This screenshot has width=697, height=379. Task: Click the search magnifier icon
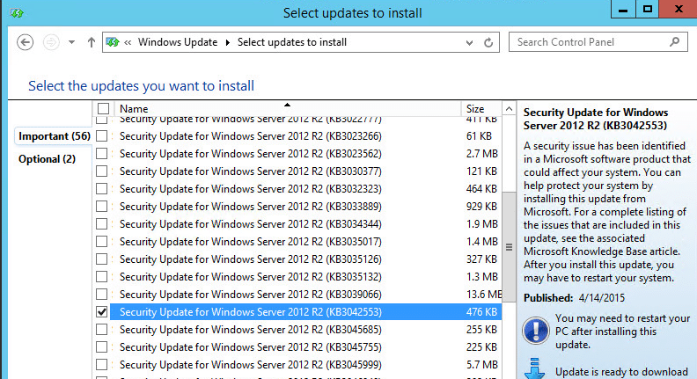click(674, 41)
